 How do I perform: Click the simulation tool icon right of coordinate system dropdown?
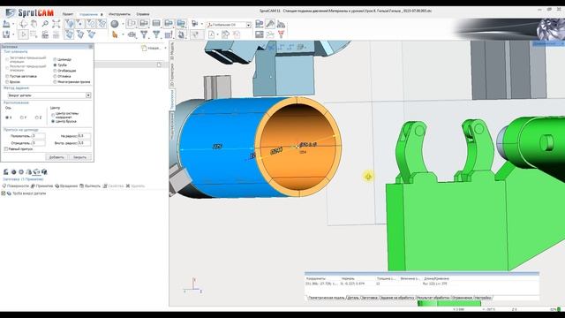coord(259,24)
